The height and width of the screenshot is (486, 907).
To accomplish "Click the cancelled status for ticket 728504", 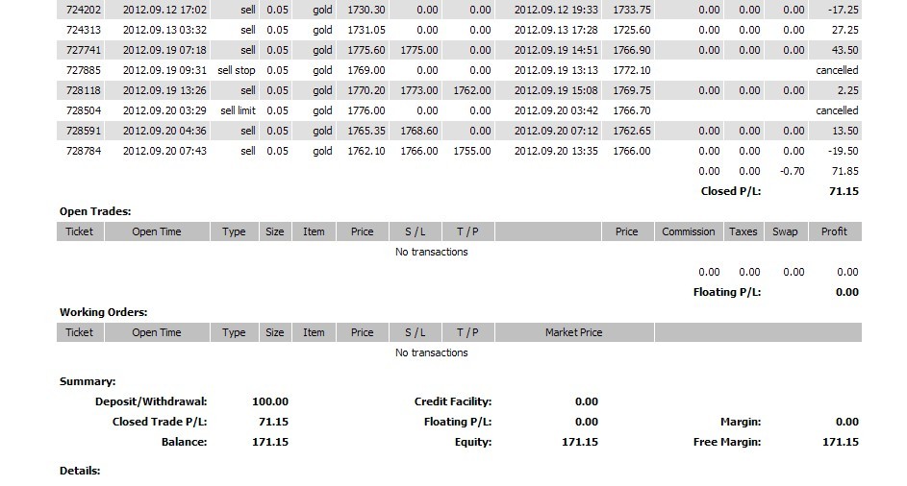I will (837, 110).
